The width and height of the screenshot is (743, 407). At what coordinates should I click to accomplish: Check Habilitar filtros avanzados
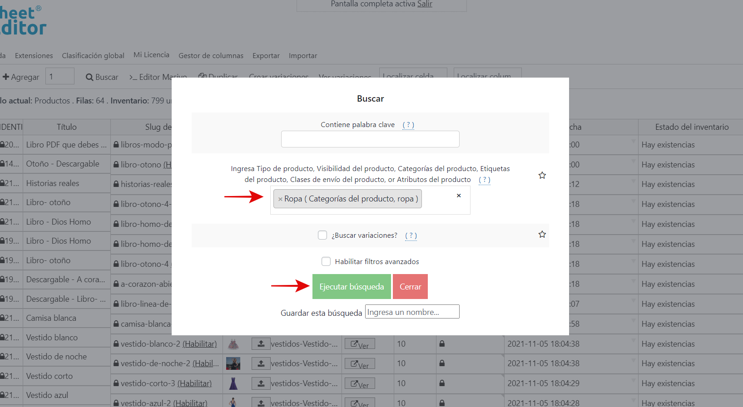[x=326, y=261]
